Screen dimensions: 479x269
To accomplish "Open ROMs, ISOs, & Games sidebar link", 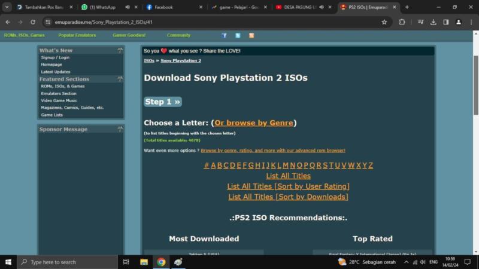I will pyautogui.click(x=63, y=86).
